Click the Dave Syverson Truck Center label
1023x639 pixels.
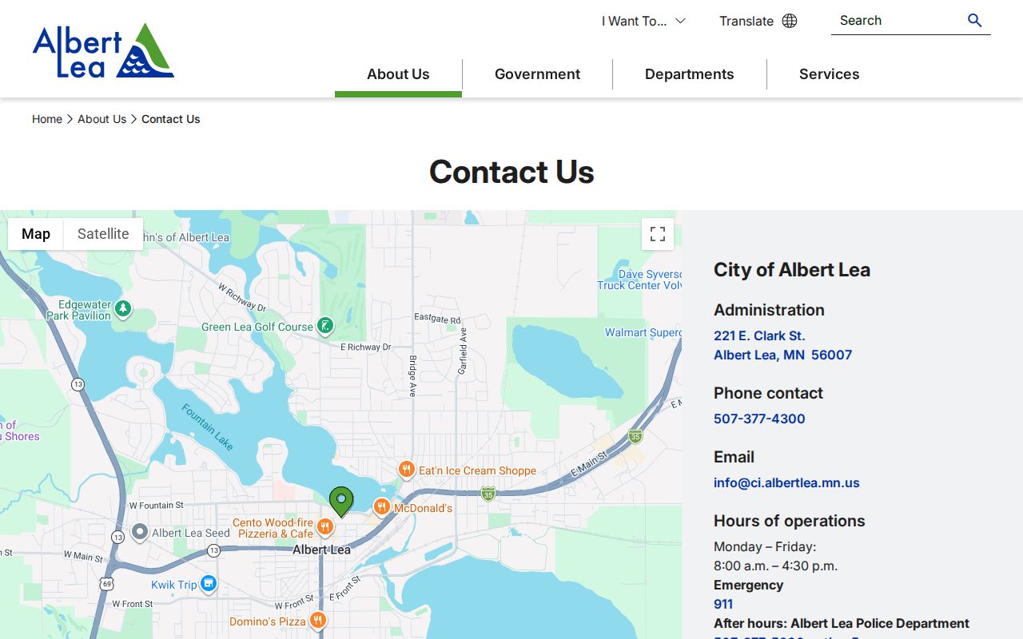click(639, 280)
